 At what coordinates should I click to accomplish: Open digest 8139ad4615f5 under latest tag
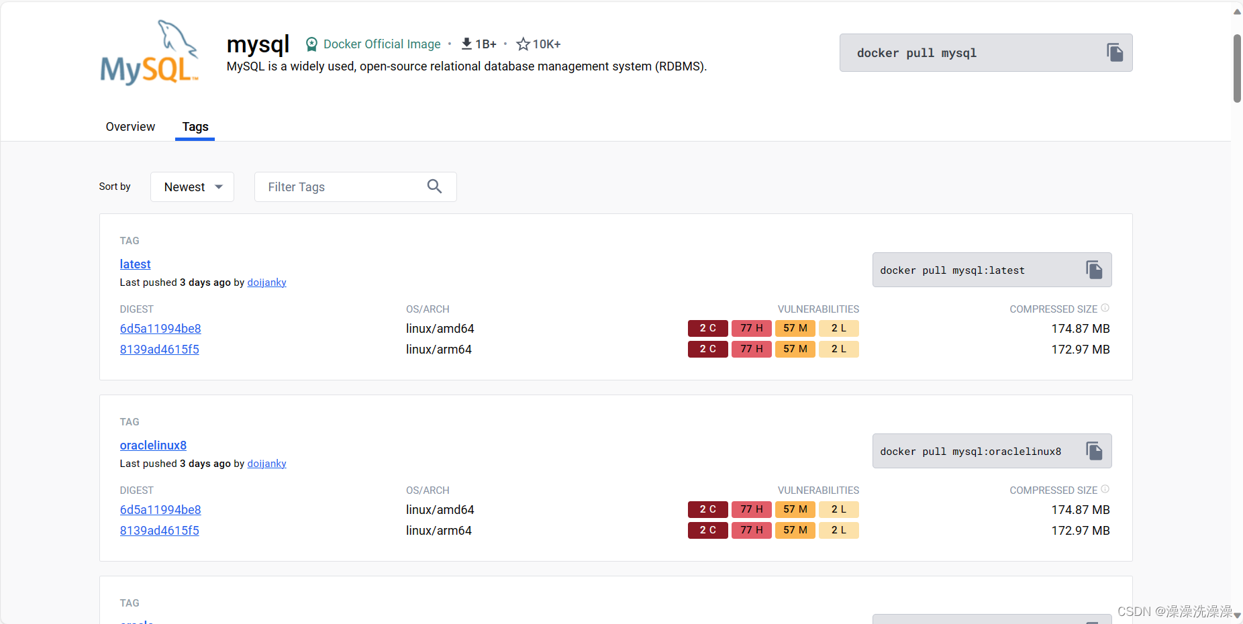159,349
